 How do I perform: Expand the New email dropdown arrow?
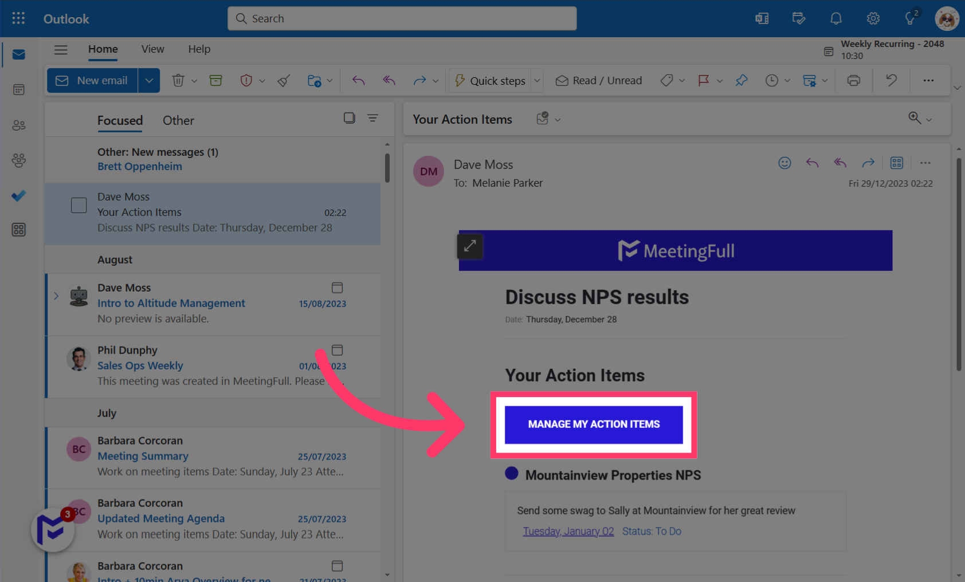149,81
